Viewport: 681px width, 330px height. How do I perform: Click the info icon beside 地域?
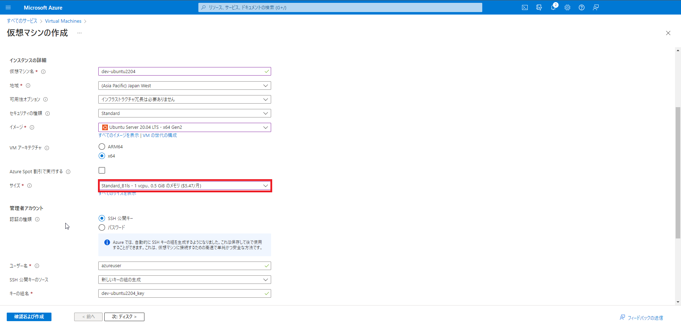[x=28, y=86]
